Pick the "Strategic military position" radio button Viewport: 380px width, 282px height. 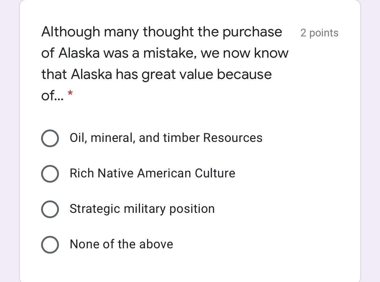pyautogui.click(x=50, y=209)
